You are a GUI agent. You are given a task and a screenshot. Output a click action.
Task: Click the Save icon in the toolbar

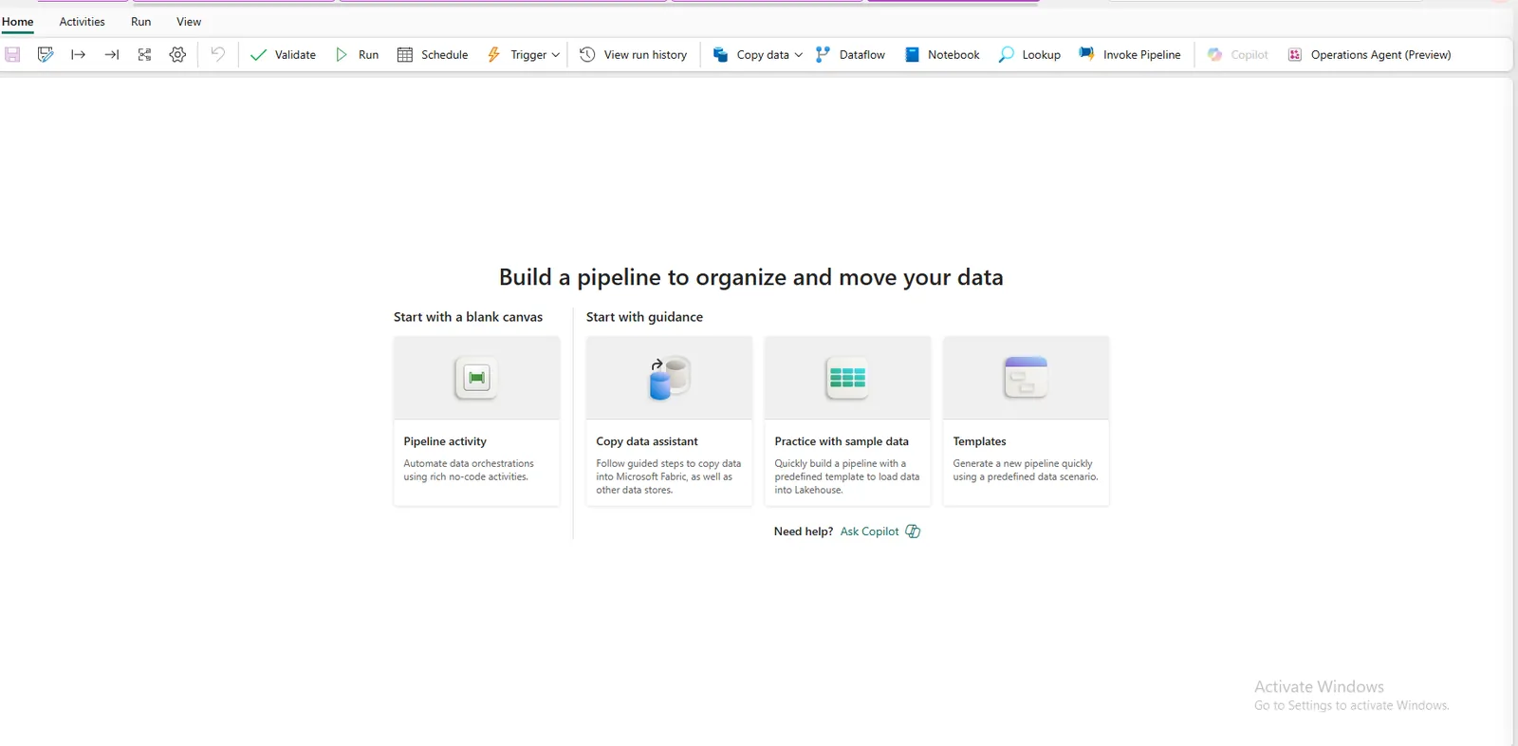[12, 55]
